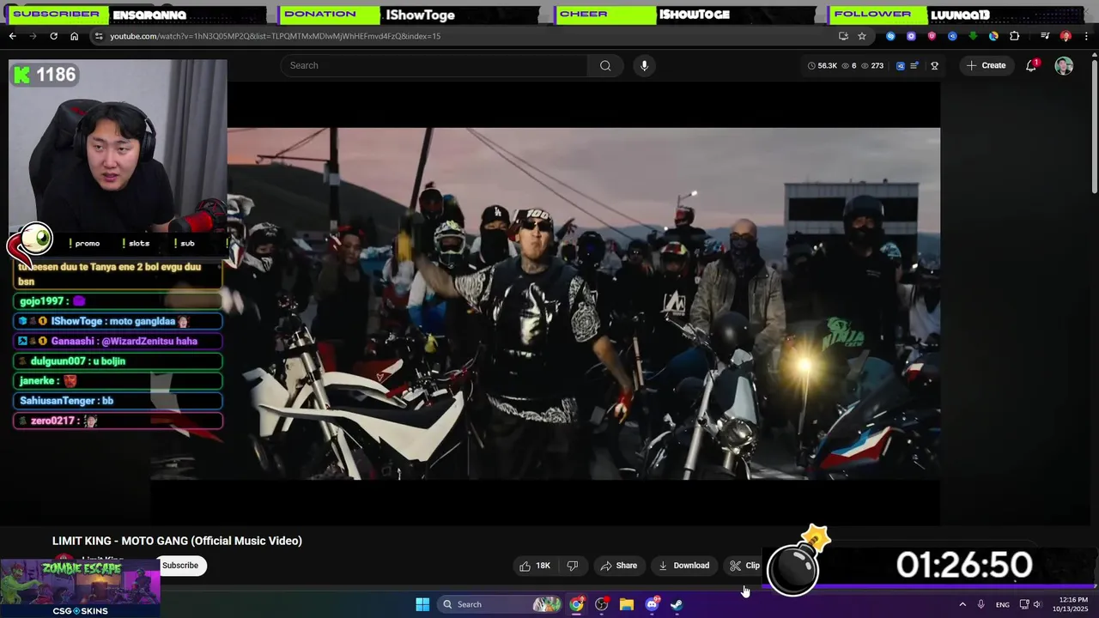The height and width of the screenshot is (618, 1099).
Task: View site information for youtube.com
Action: coord(99,36)
